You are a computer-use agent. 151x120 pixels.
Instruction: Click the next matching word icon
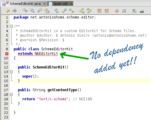82,11
